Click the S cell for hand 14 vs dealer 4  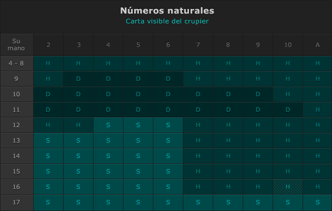(x=108, y=156)
